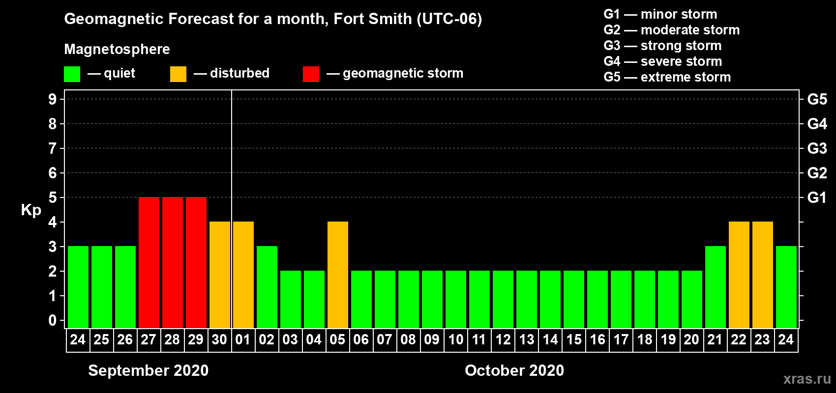Viewport: 836px width, 393px height.
Task: Click the green quiet legend swatch
Action: 72,74
